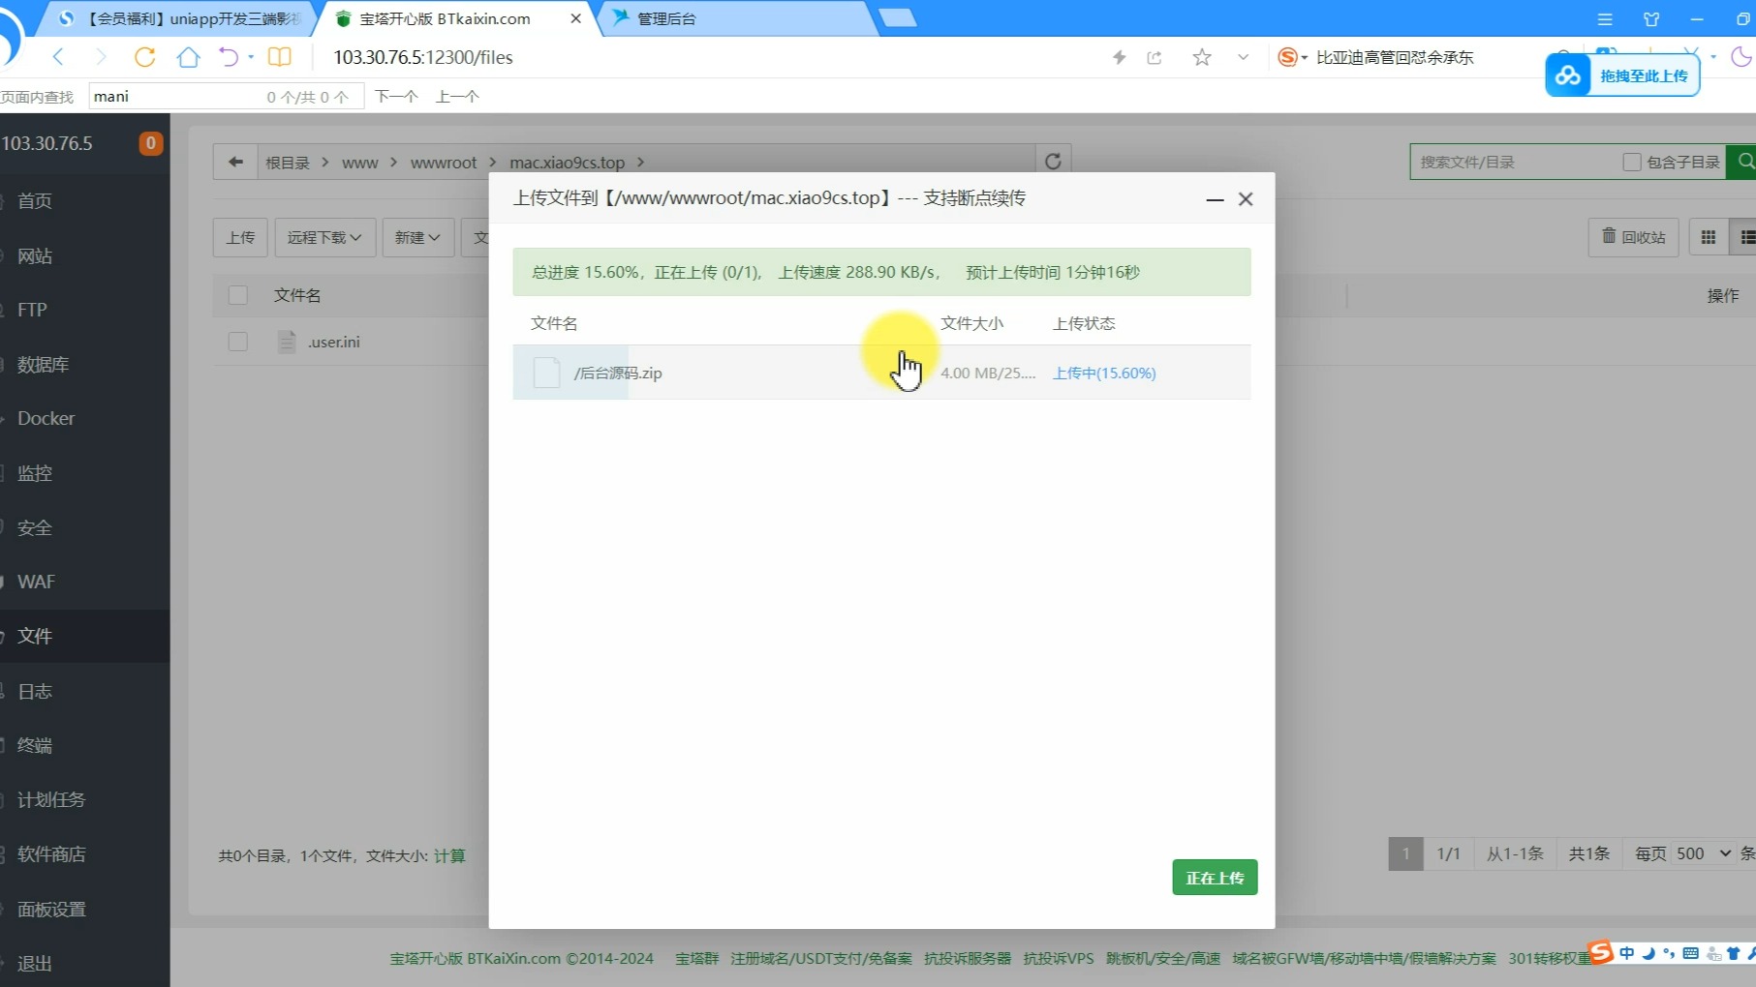Click the browser skin shirt icon

[1651, 19]
